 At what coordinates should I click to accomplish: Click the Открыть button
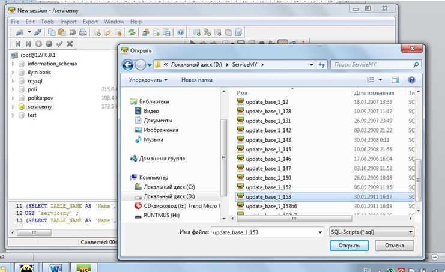349,246
